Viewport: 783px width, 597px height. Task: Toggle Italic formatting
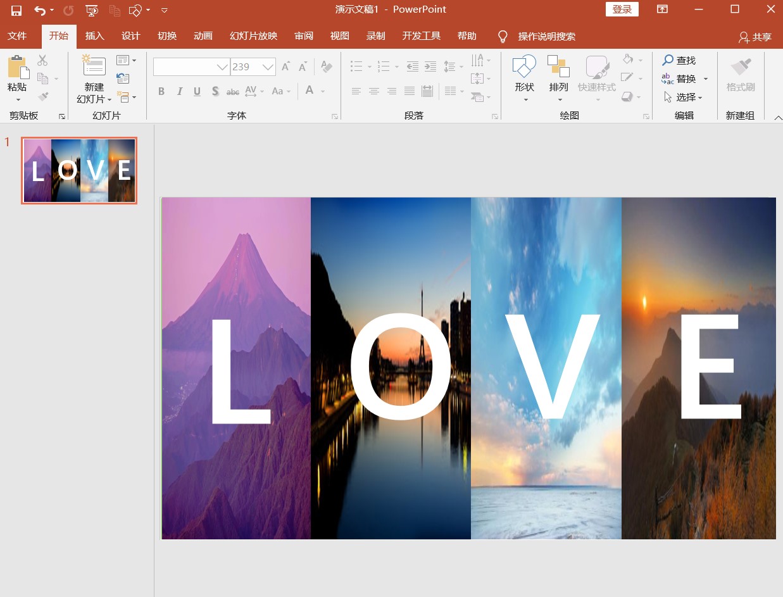pos(179,91)
